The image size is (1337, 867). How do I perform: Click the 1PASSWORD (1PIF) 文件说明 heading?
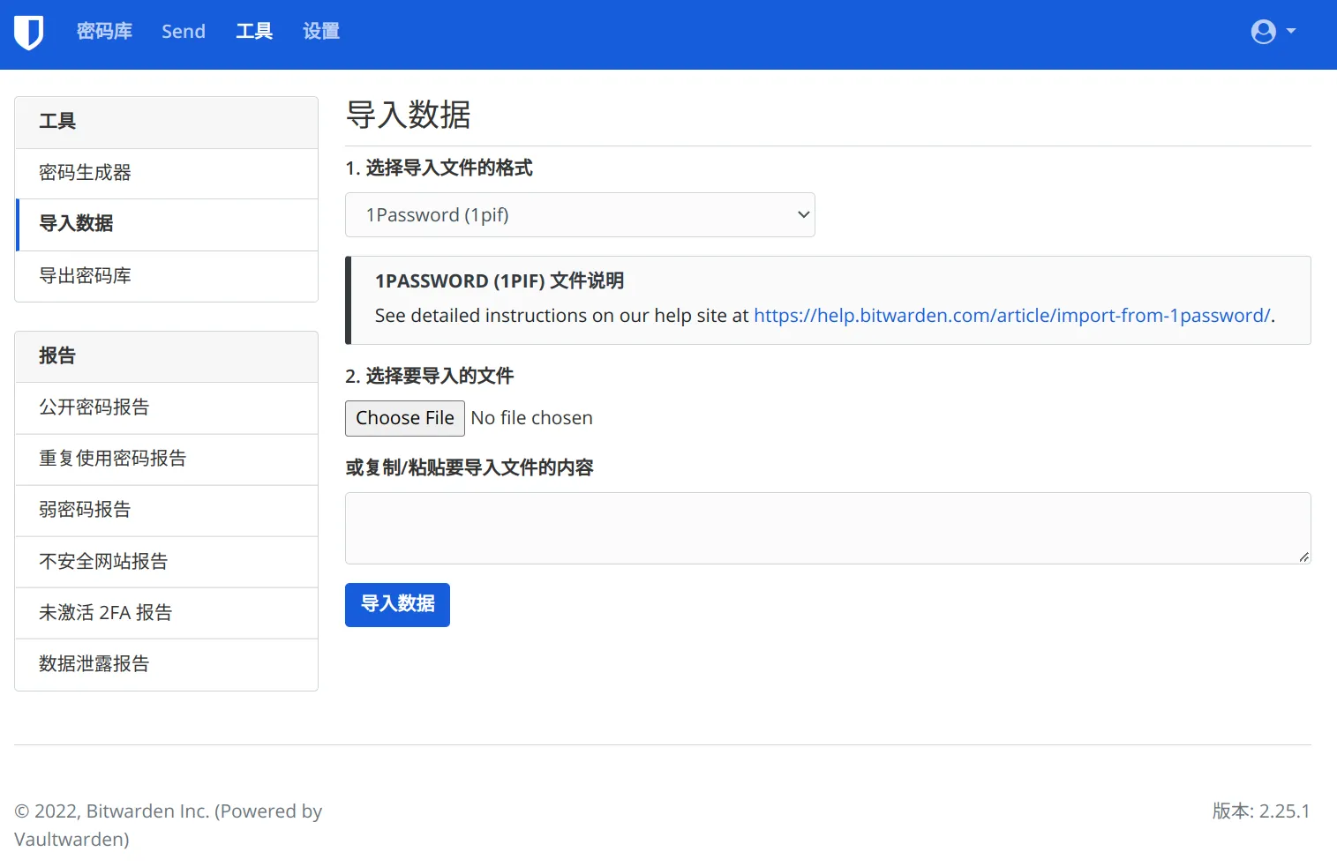[x=499, y=281]
